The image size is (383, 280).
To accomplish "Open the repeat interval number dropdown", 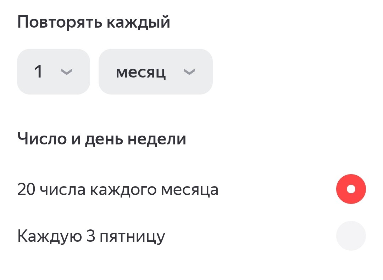I will [x=53, y=72].
